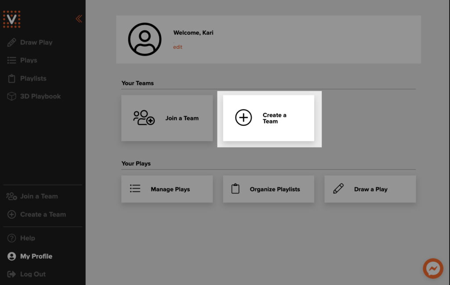The width and height of the screenshot is (450, 285).
Task: Open Playlists from the sidebar menu
Action: point(33,78)
